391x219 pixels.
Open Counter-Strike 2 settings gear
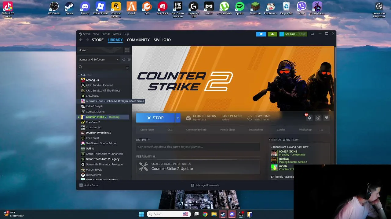[x=309, y=118]
